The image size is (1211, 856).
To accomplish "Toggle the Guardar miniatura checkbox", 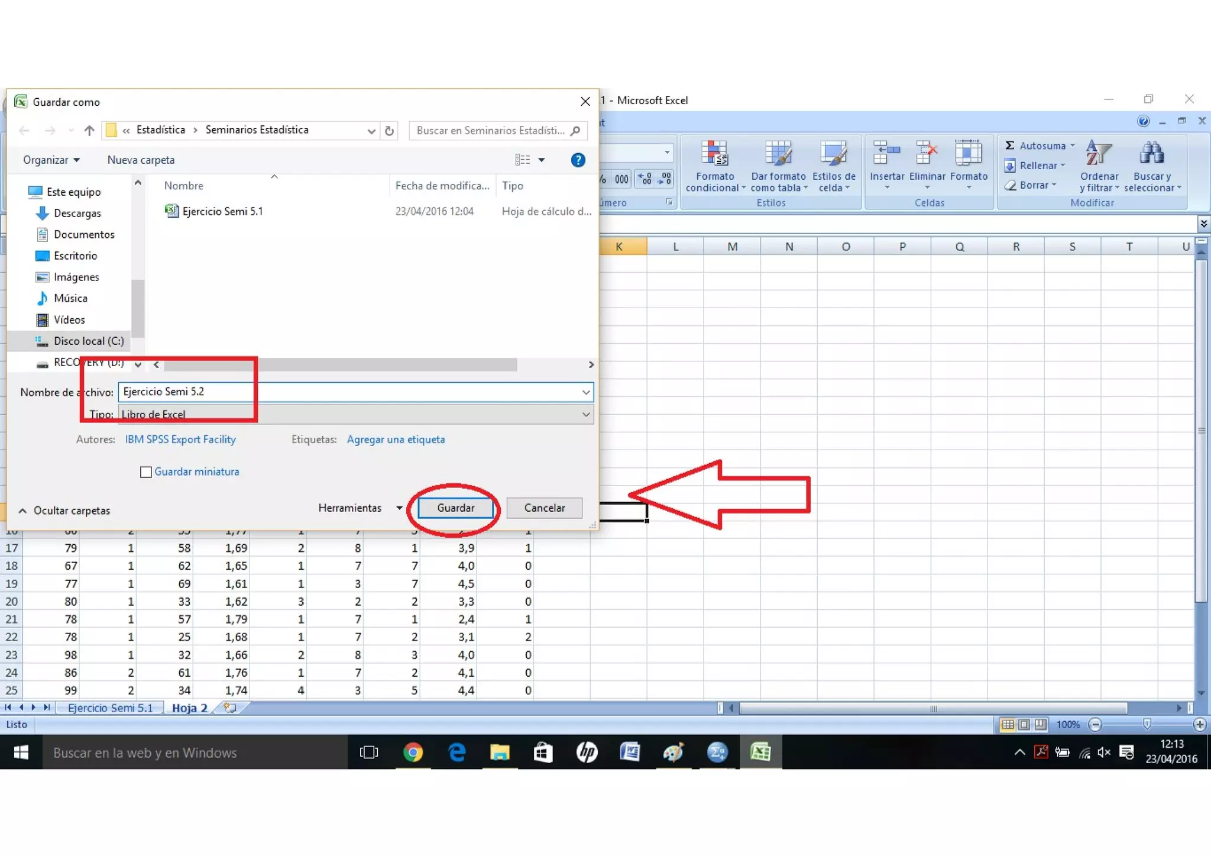I will pos(145,472).
